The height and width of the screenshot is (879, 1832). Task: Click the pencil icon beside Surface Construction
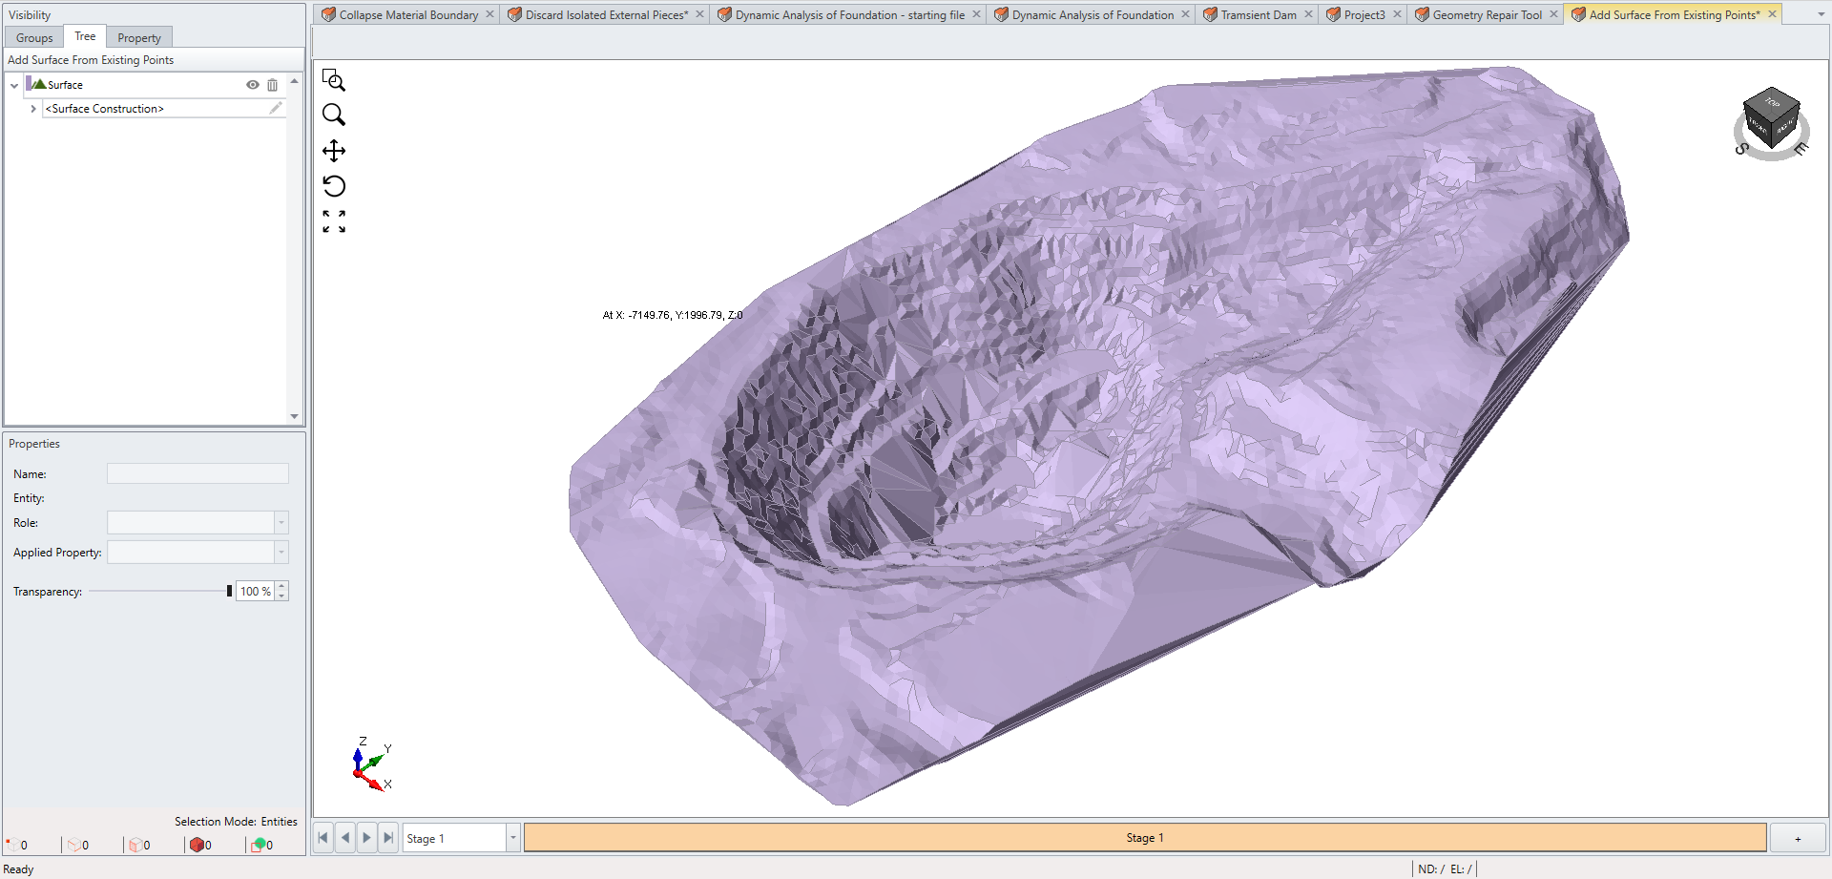point(276,108)
